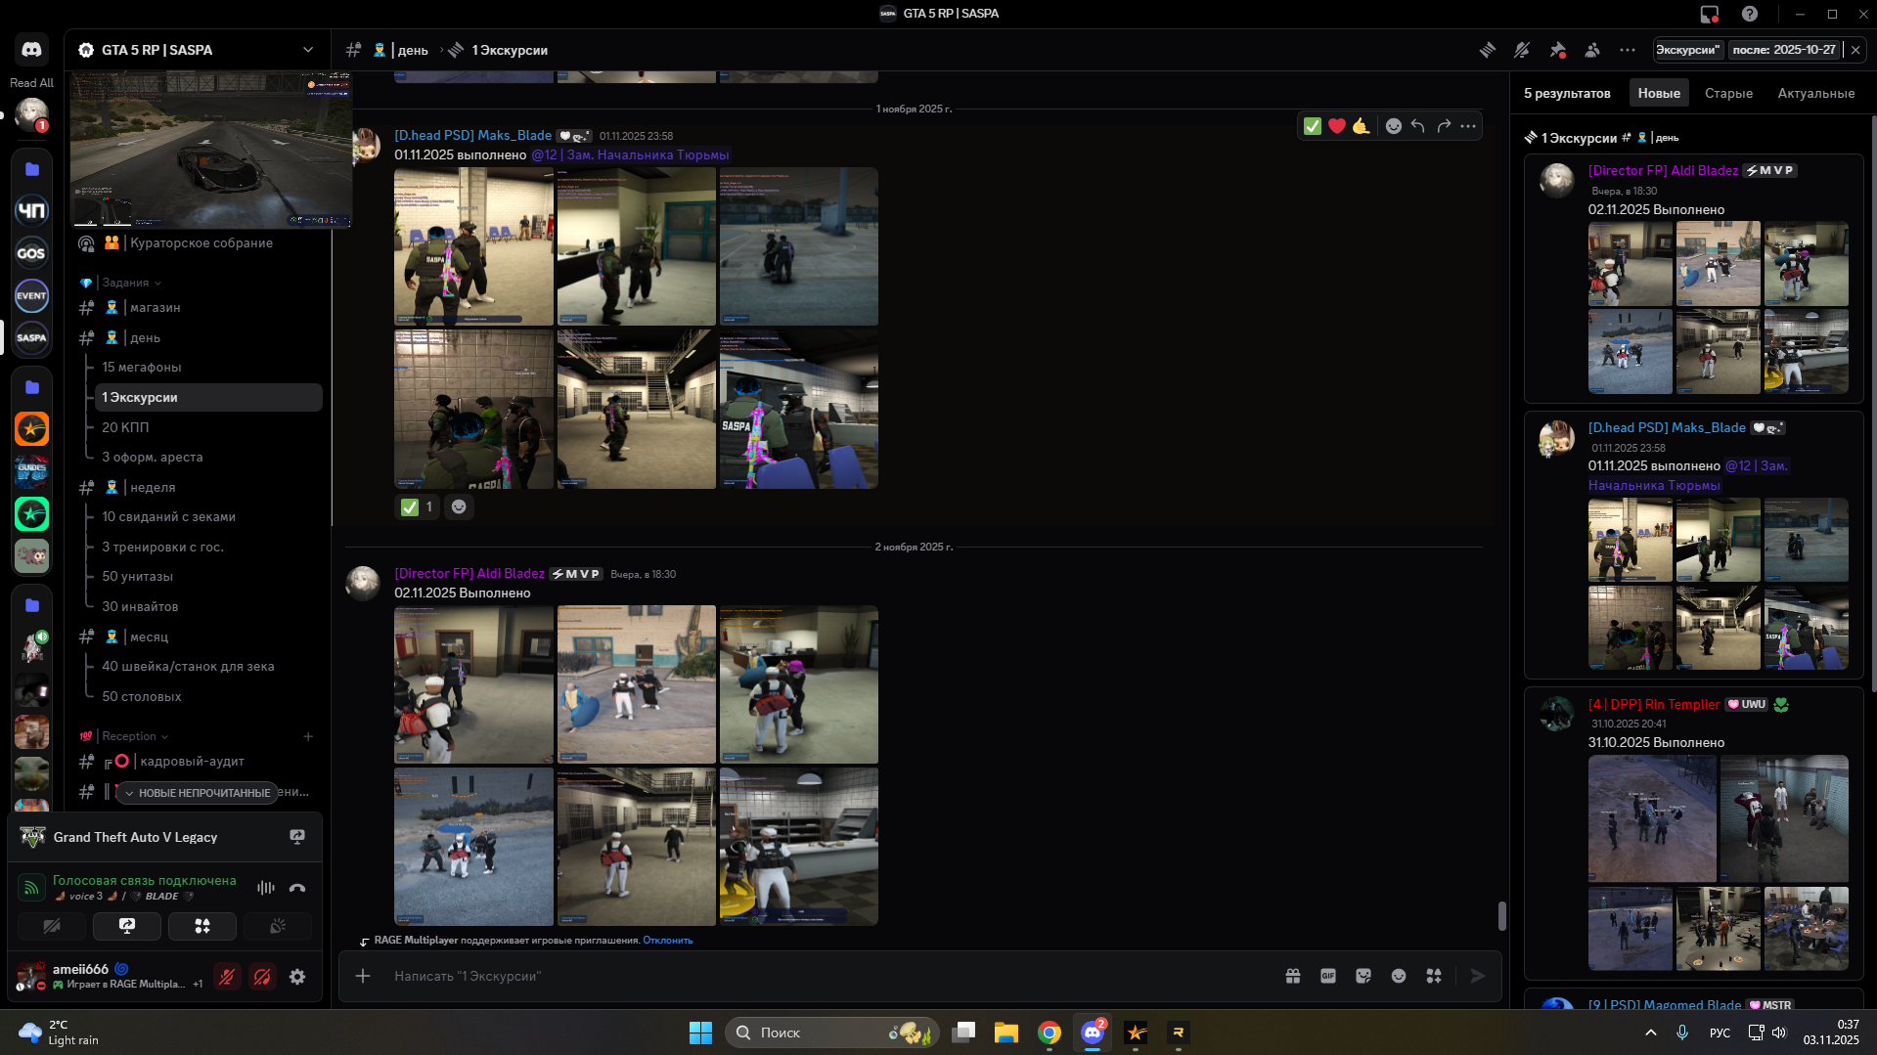Show pinned messages in channel header
This screenshot has height=1055, width=1877.
pyautogui.click(x=1557, y=50)
